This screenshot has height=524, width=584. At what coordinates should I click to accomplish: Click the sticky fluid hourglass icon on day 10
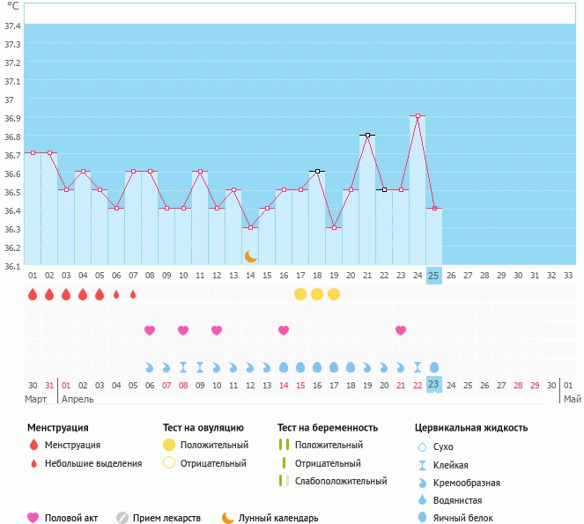coord(183,366)
